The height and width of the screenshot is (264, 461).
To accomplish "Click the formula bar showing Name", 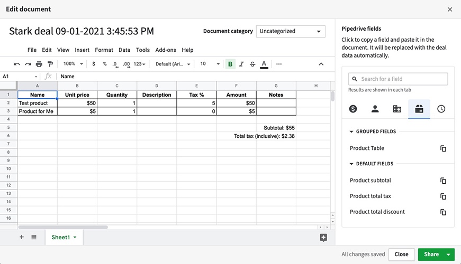I will click(194, 77).
